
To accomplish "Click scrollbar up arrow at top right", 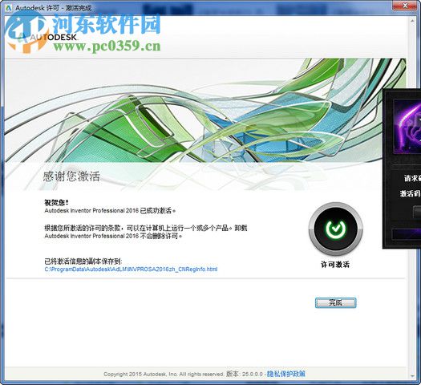I will [x=413, y=21].
